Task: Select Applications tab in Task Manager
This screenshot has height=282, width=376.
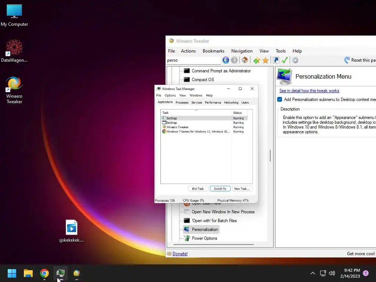Action: click(165, 102)
